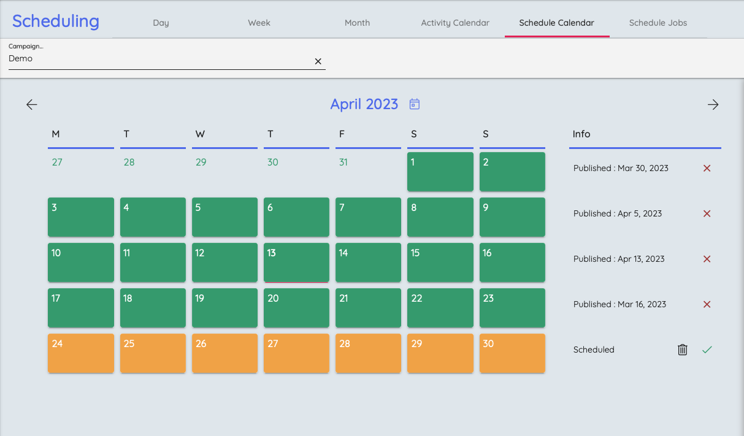The image size is (744, 436).
Task: Select the green April 1 day cell
Action: (440, 172)
